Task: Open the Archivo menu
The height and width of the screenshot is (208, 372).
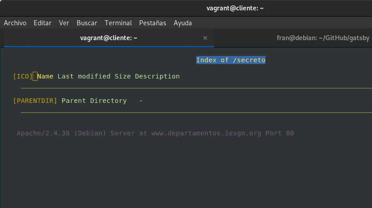Action: click(15, 23)
